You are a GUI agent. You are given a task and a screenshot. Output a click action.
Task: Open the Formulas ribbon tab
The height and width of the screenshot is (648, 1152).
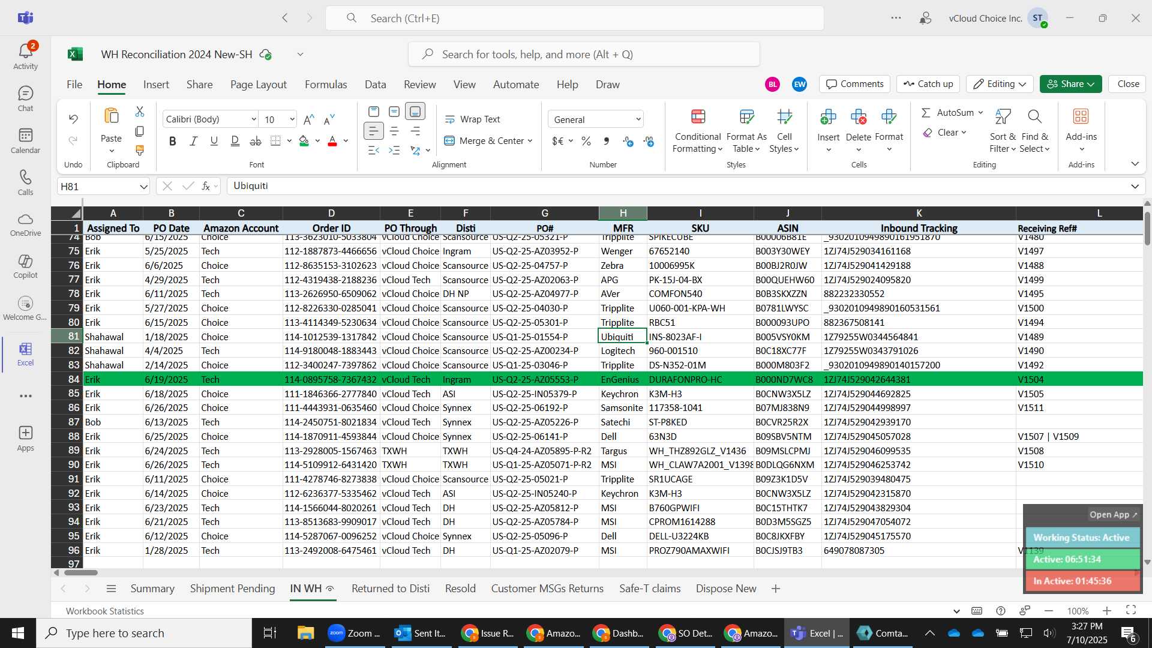(x=326, y=85)
